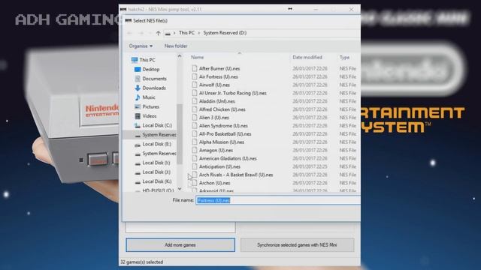
Task: Click Synchronize selected games with NES Mini
Action: (297, 245)
